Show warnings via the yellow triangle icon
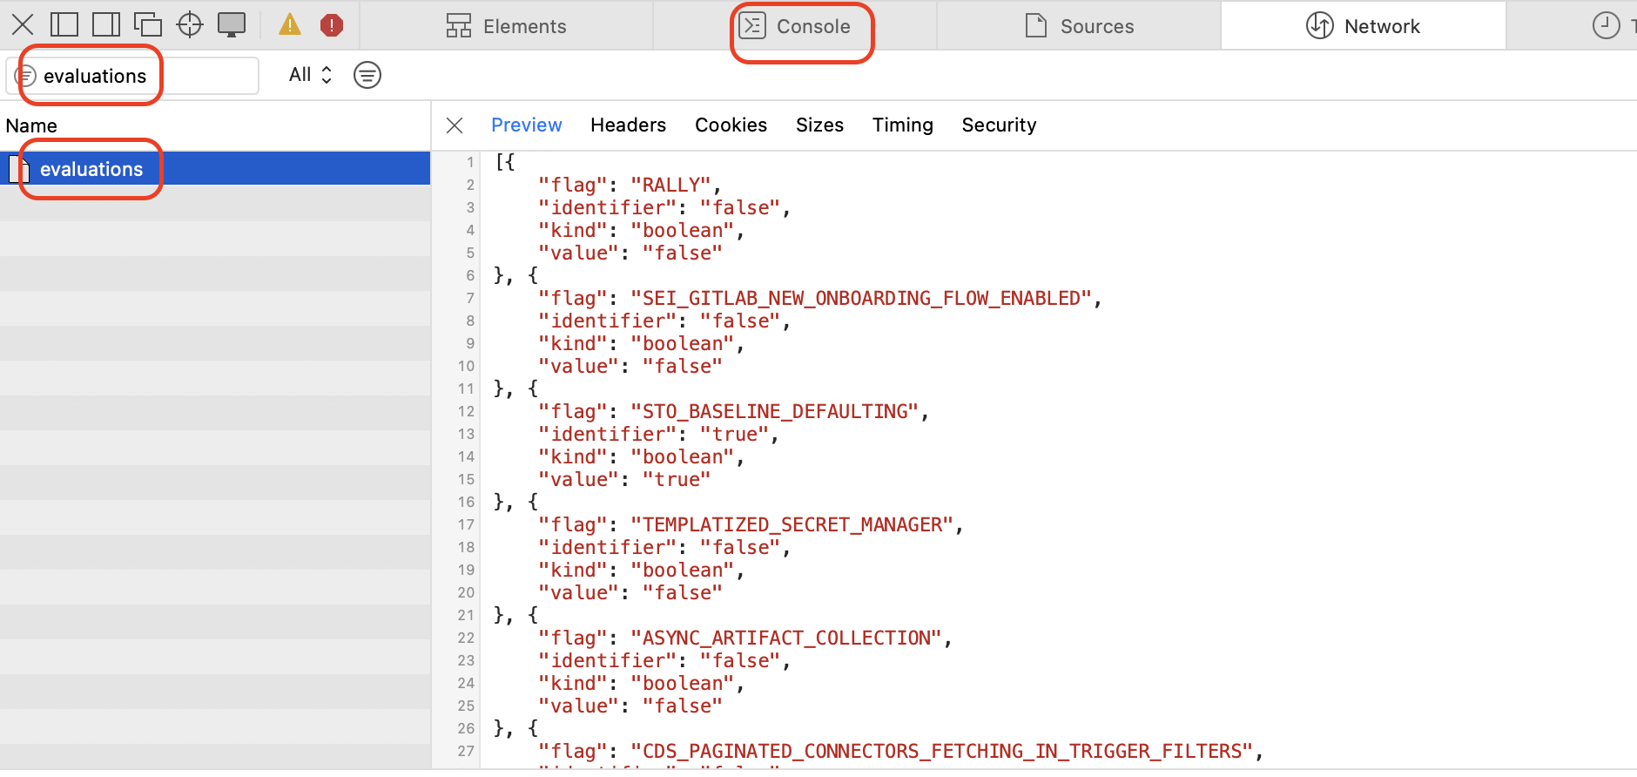 [290, 24]
